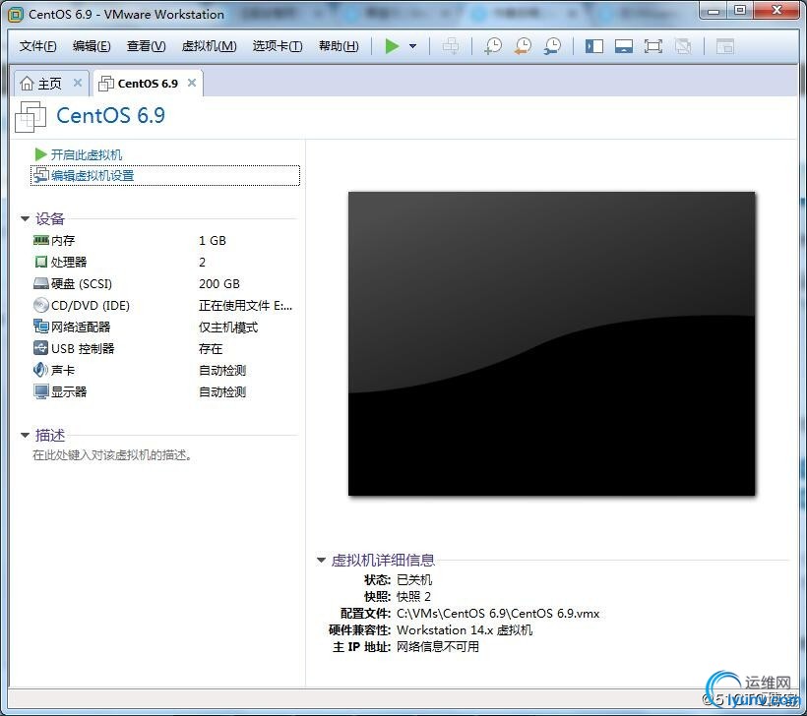Close the CentOS 6.9 tab
Image resolution: width=807 pixels, height=716 pixels.
192,83
